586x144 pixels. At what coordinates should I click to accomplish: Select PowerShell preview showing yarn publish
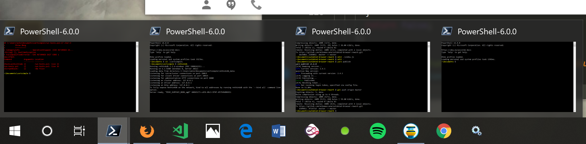[363, 77]
